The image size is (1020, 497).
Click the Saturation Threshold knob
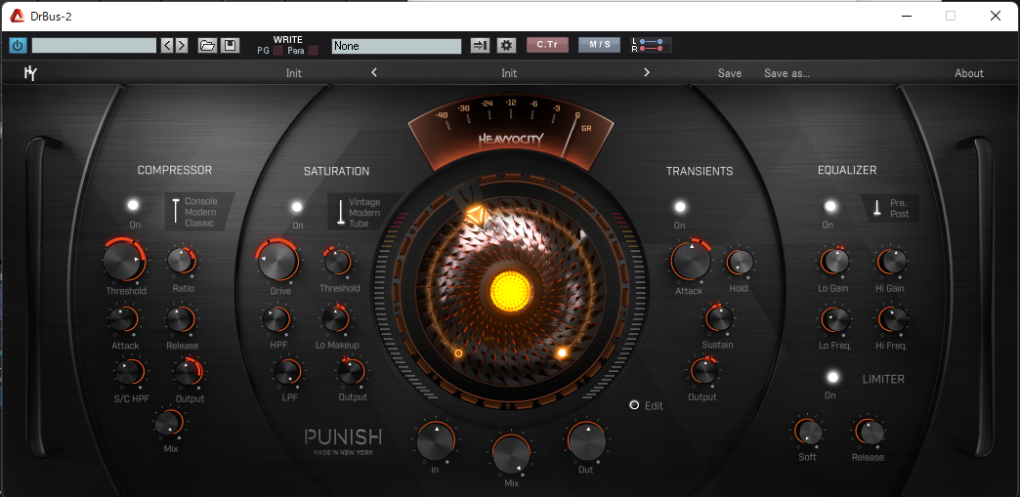(x=337, y=262)
